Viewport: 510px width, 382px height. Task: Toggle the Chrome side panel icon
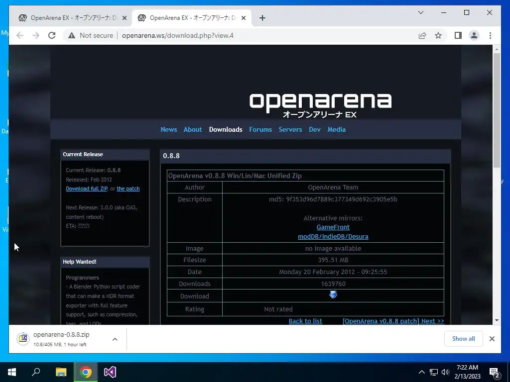coord(458,35)
